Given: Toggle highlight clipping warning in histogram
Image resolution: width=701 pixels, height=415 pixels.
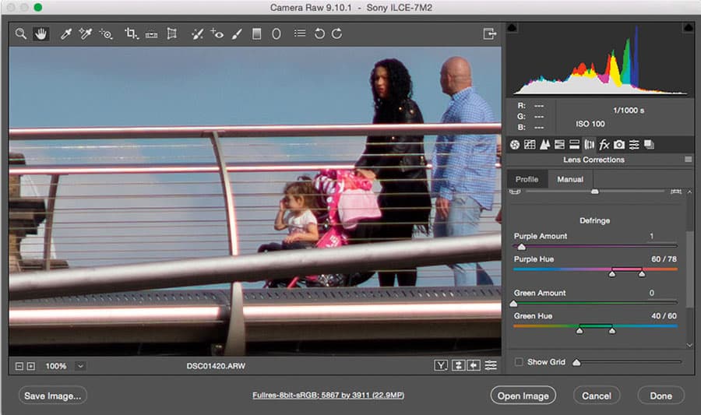Looking at the screenshot, I should (688, 28).
